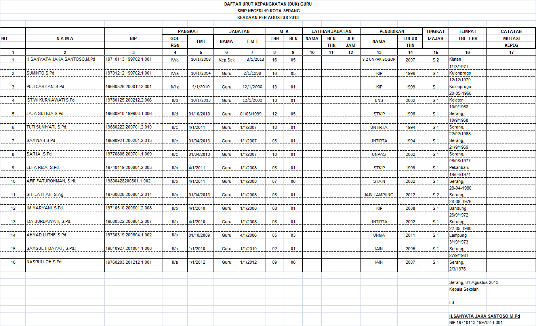Click NIP cell 19701212.199702.1.001
The height and width of the screenshot is (326, 536).
133,73
